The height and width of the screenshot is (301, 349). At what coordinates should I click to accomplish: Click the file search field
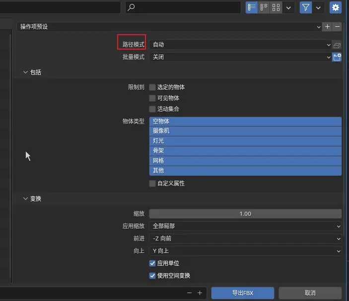(183, 7)
